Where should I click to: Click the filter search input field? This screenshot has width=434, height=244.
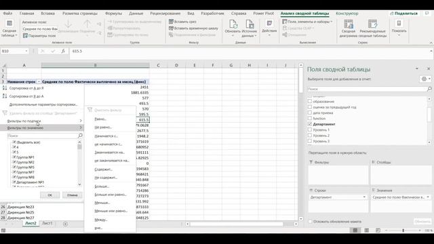tap(43, 136)
